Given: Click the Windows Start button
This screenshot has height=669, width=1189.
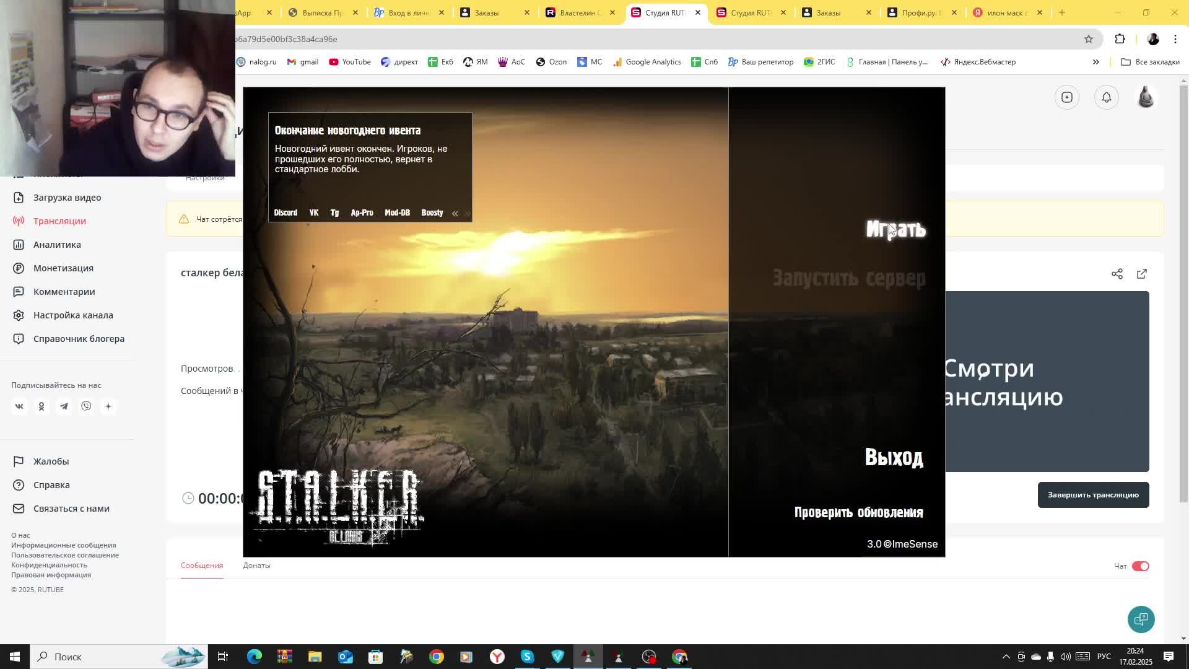Looking at the screenshot, I should click(15, 657).
